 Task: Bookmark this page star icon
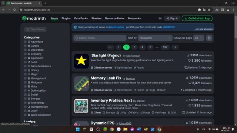point(209,10)
